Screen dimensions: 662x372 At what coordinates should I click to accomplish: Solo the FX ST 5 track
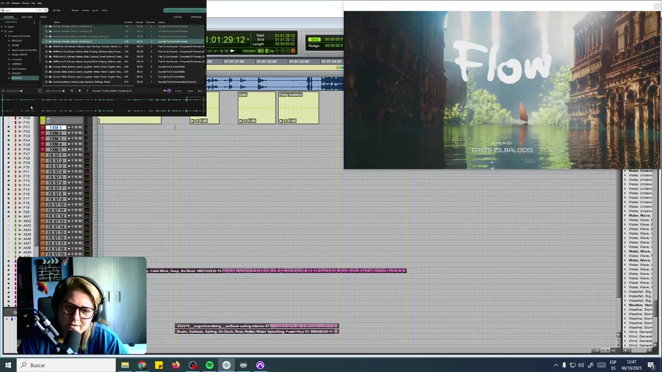[x=76, y=177]
